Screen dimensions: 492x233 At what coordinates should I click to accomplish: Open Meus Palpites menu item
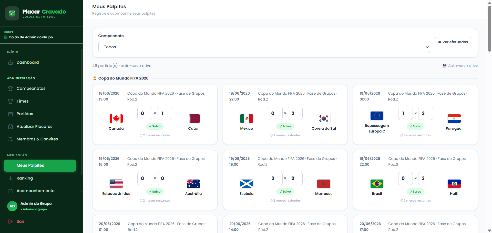pyautogui.click(x=40, y=165)
